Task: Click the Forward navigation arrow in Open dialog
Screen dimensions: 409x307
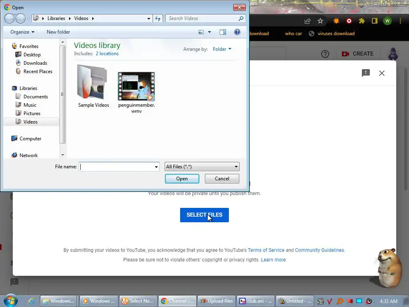Action: pyautogui.click(x=21, y=18)
